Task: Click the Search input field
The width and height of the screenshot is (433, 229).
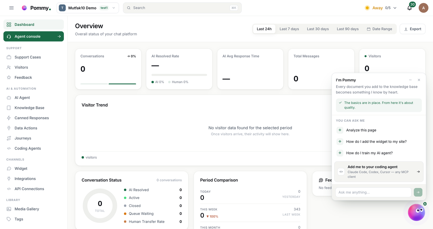Action: 182,8
